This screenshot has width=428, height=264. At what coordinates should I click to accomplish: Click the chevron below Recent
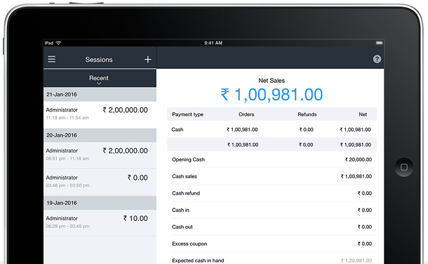click(99, 84)
